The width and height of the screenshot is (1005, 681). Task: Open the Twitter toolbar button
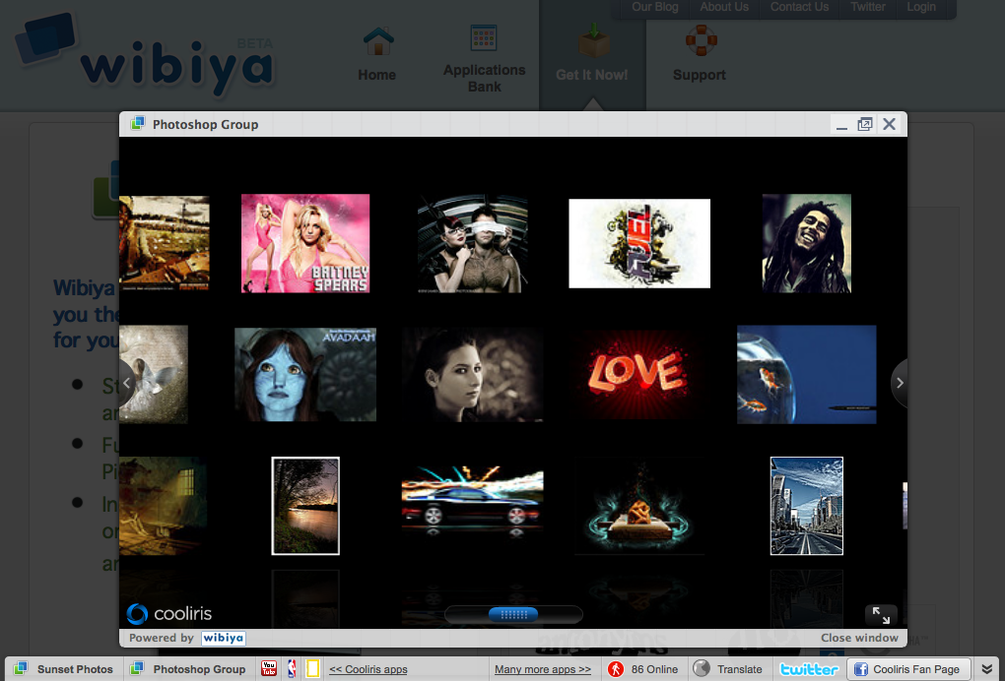pos(809,669)
